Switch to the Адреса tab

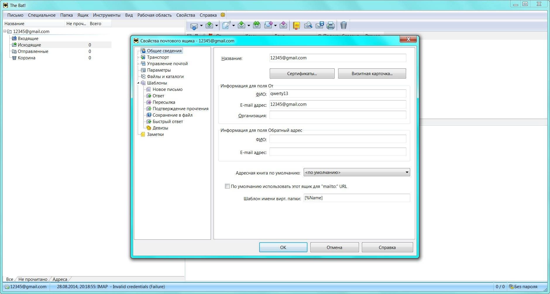tap(60, 279)
